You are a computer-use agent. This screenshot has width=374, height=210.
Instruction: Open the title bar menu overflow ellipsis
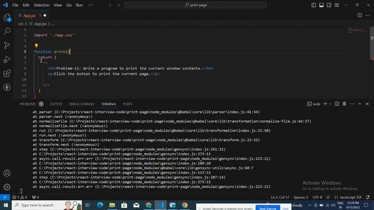coord(91,5)
